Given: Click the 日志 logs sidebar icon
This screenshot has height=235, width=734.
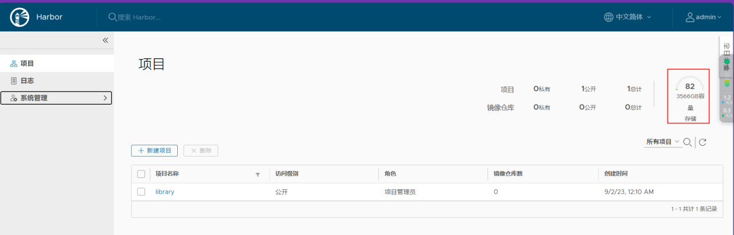Looking at the screenshot, I should (14, 81).
